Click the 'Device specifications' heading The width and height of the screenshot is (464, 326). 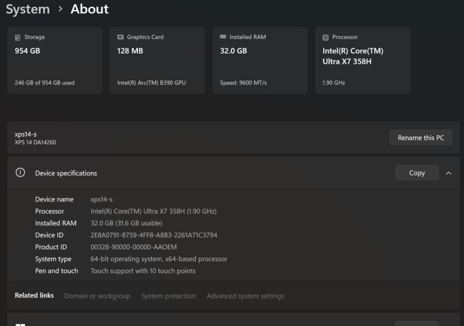point(66,173)
